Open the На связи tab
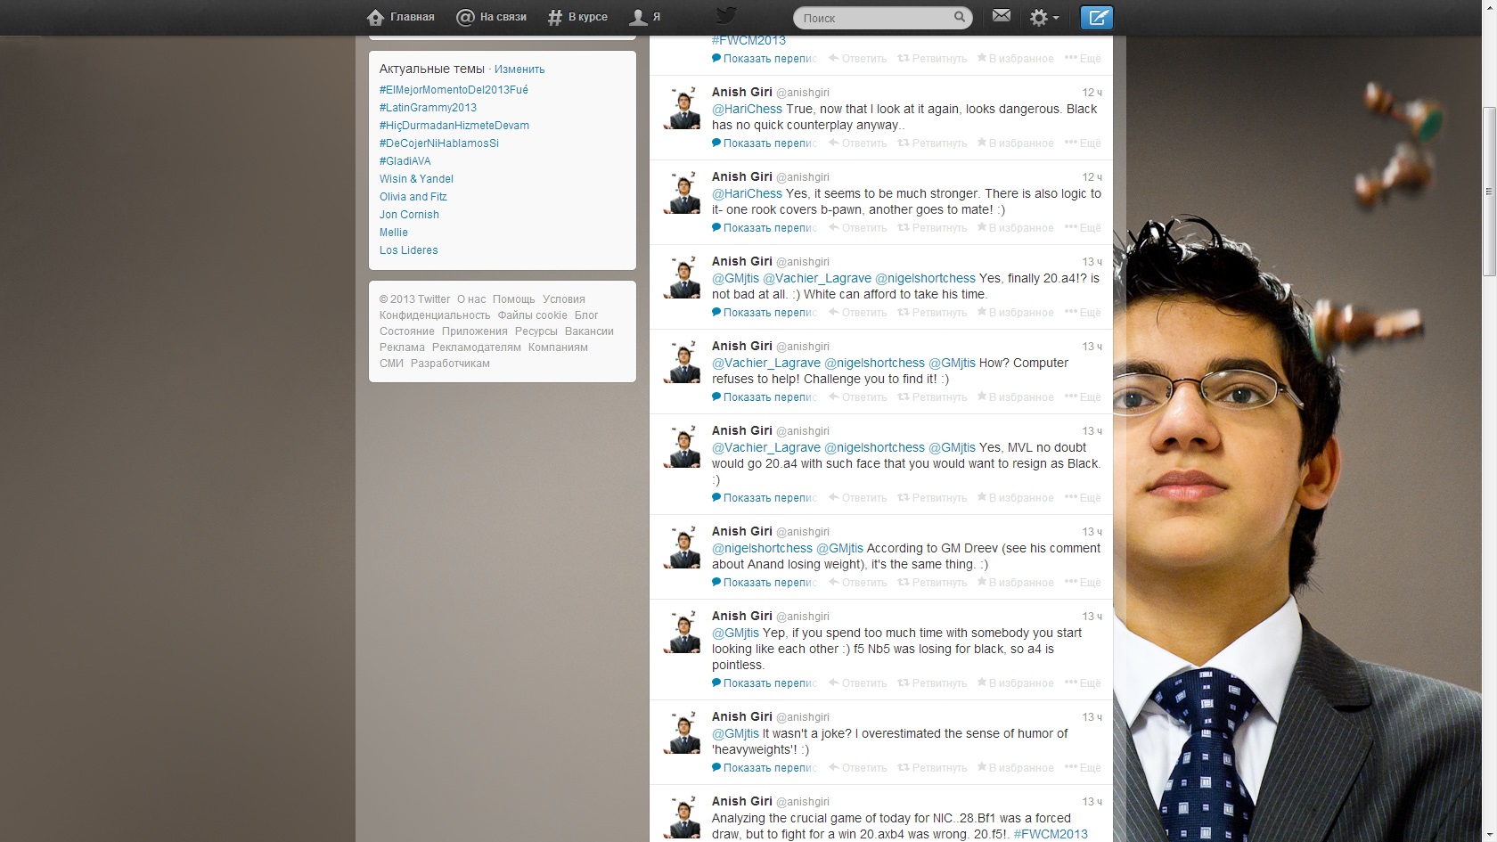Screen dimensions: 1497x842 tap(491, 17)
